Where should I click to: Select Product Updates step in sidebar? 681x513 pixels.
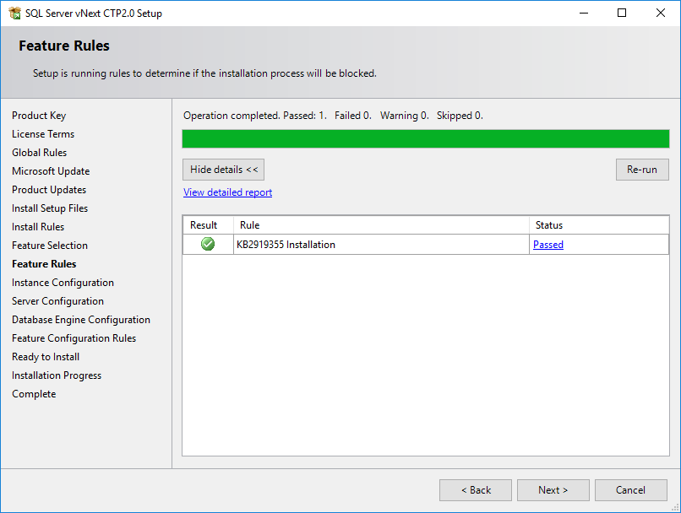[x=49, y=190]
